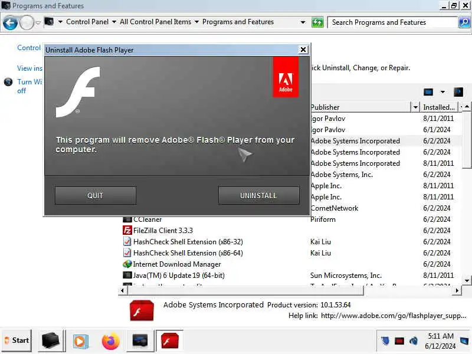
Task: Click the HashCheck (x86-64) icon
Action: click(127, 253)
